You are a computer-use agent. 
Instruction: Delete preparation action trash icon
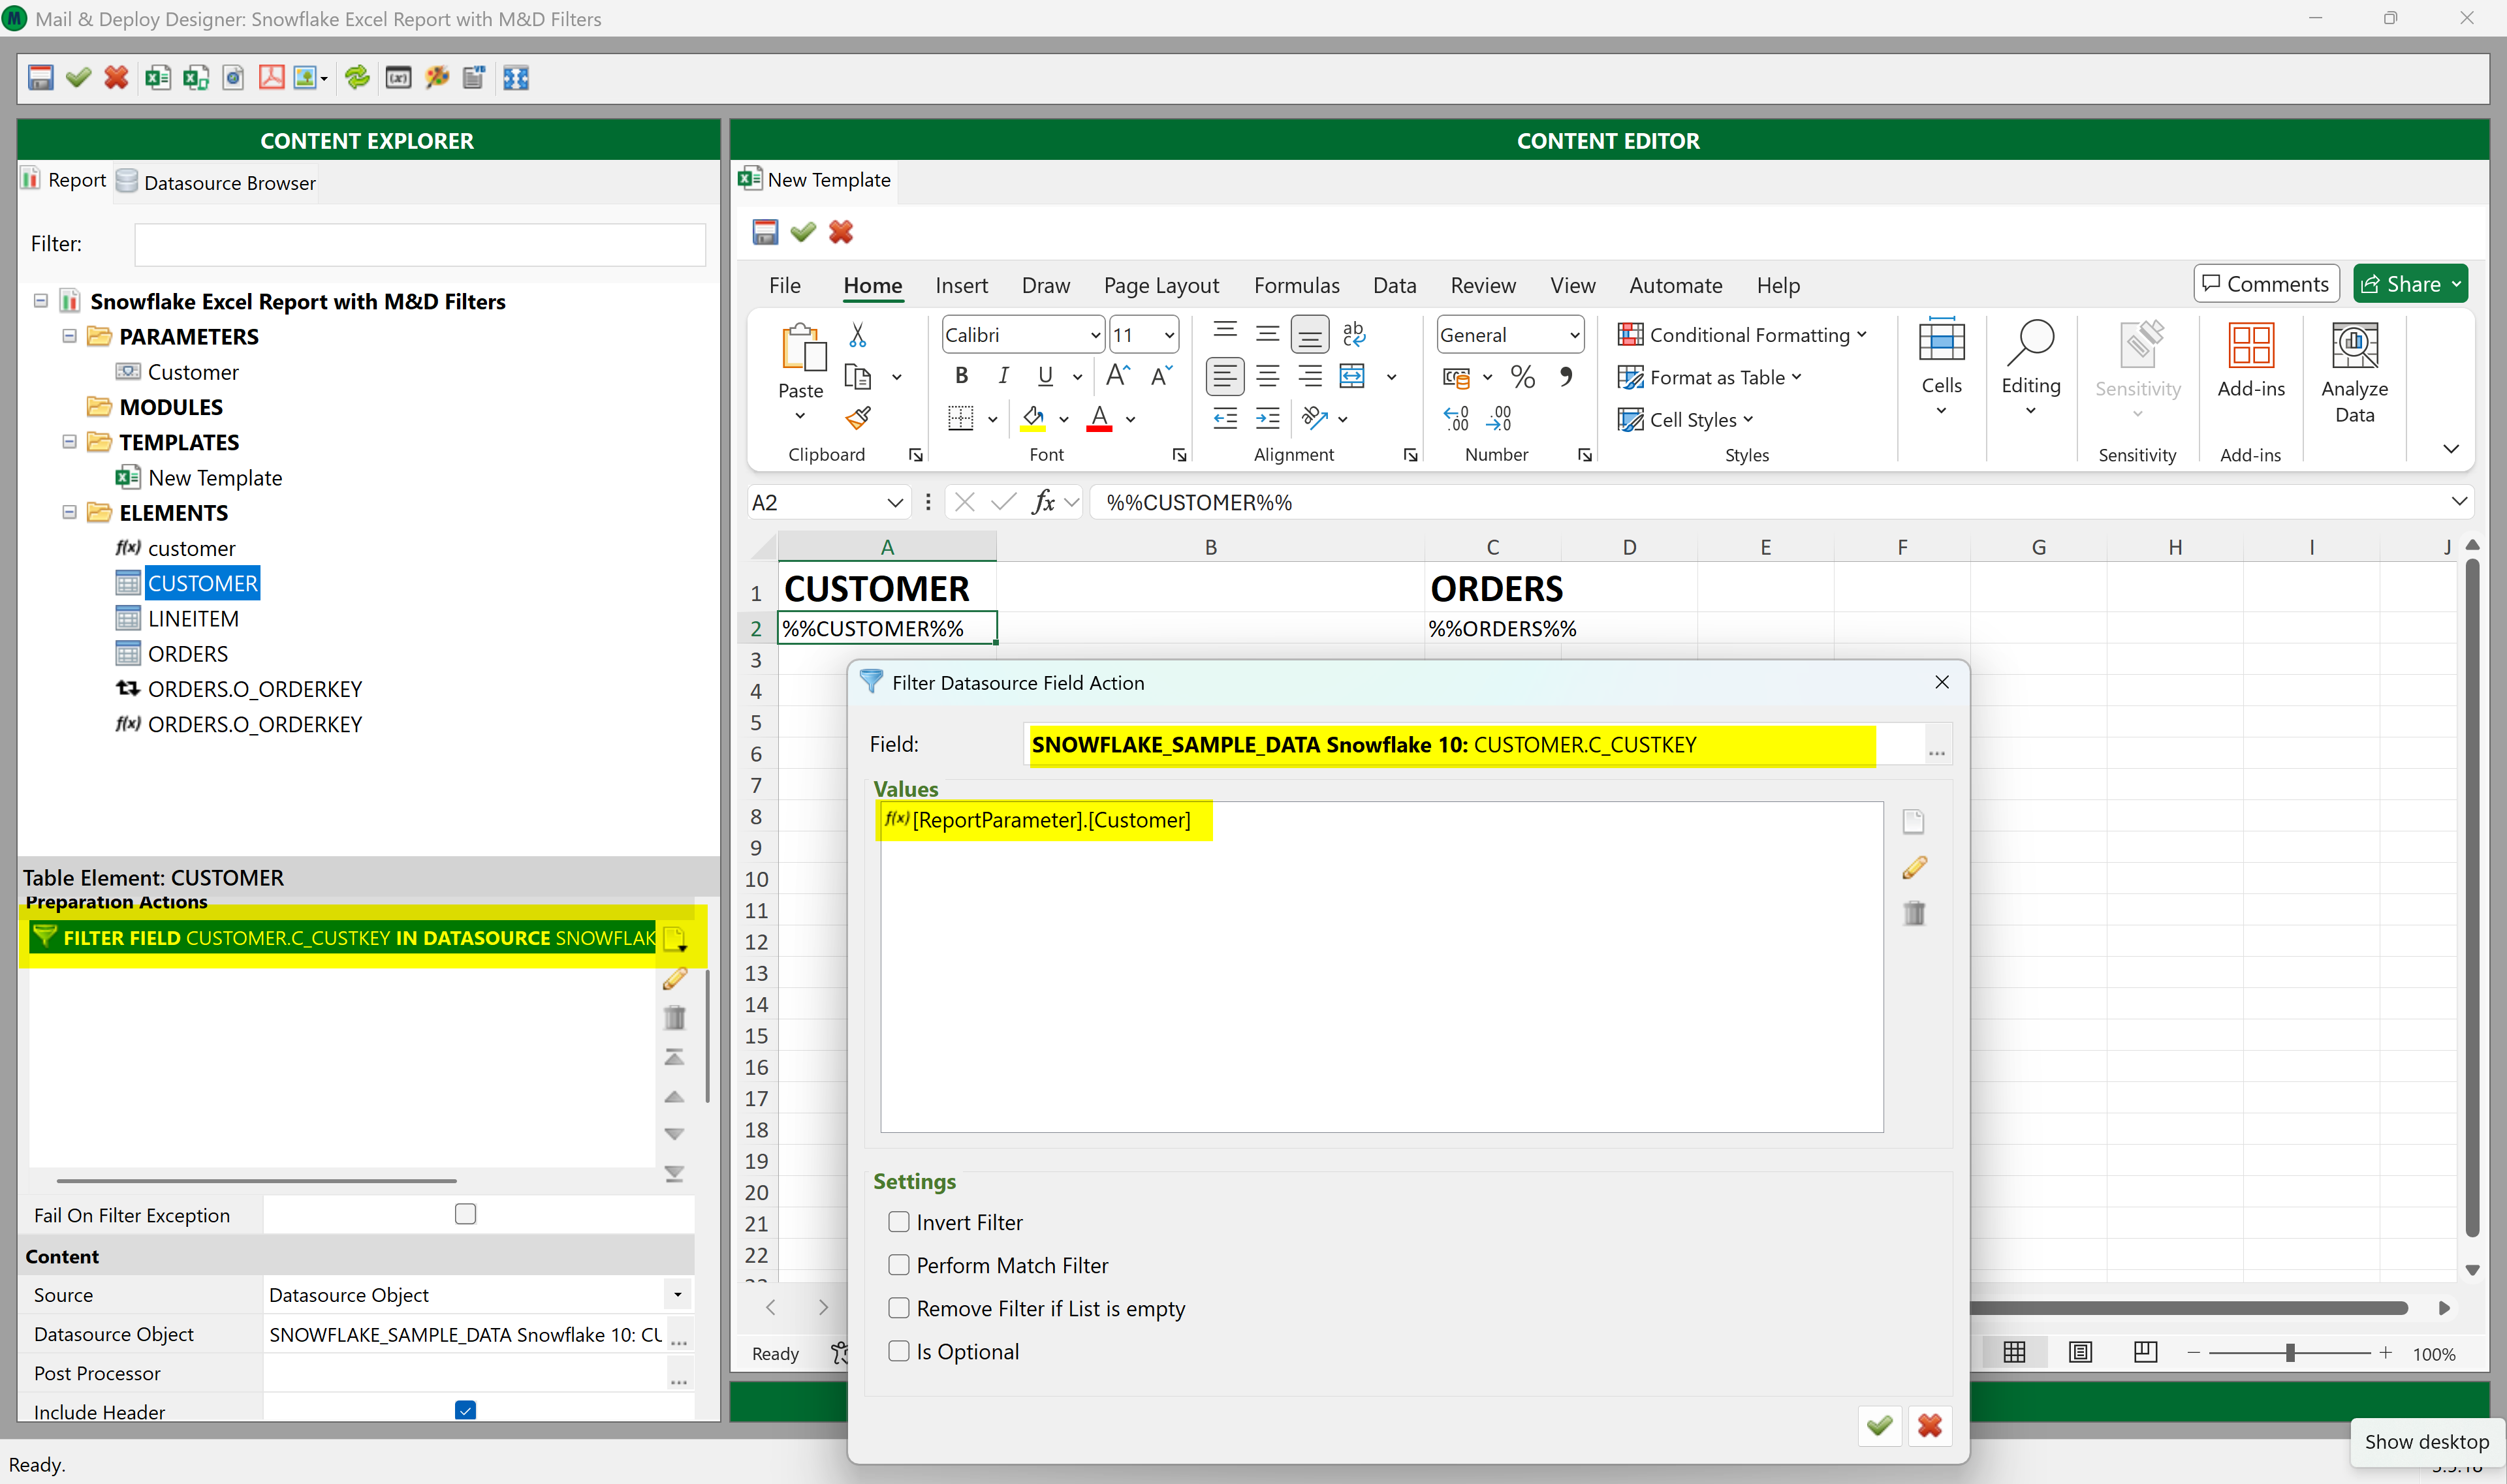(x=675, y=1017)
